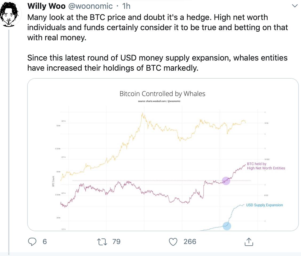Click 'BTC held by High Net Worth Entities' label
This screenshot has height=256, width=301.
[266, 166]
